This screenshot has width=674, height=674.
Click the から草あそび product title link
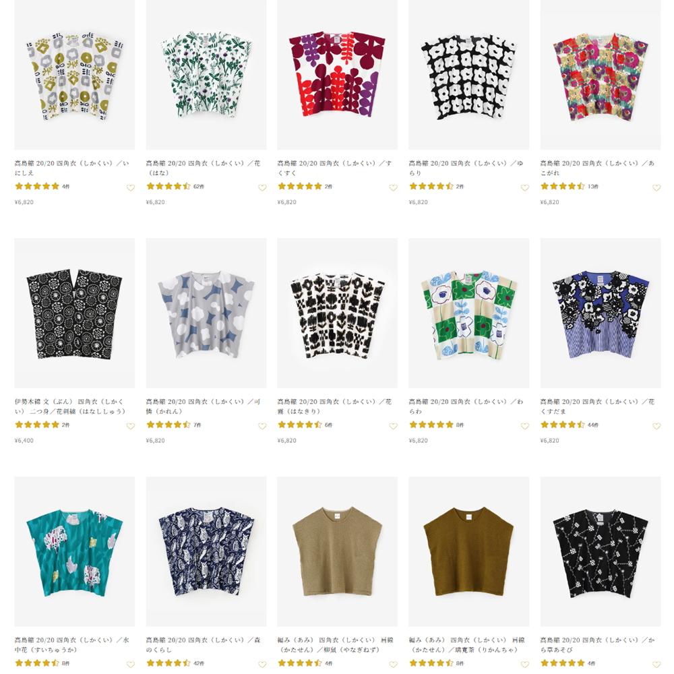tap(596, 644)
